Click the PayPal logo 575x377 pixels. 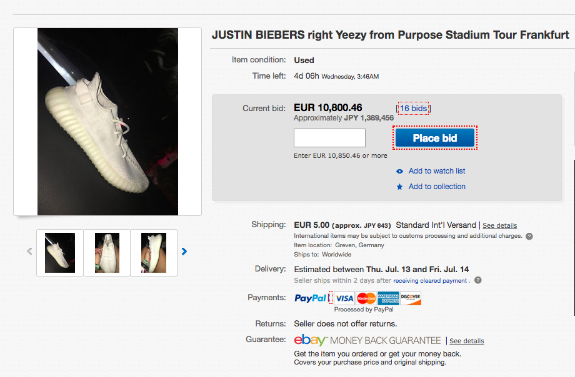click(310, 298)
